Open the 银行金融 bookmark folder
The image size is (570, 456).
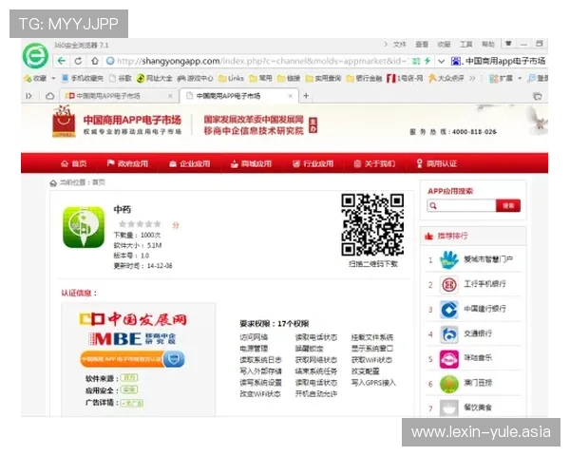click(x=364, y=78)
